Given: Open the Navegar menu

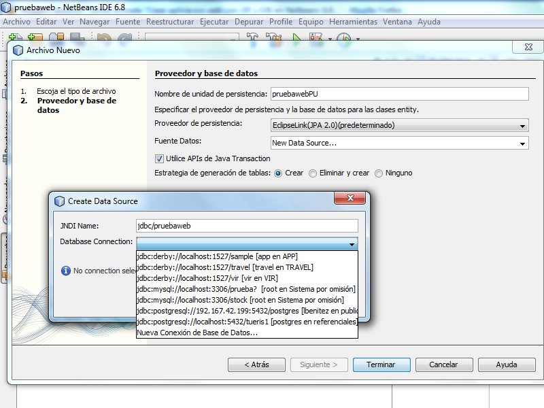Looking at the screenshot, I should click(95, 22).
